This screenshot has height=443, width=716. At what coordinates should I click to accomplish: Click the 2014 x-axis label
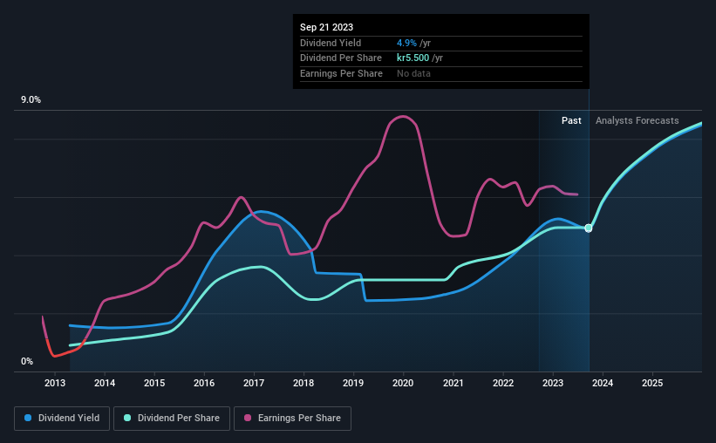click(105, 383)
